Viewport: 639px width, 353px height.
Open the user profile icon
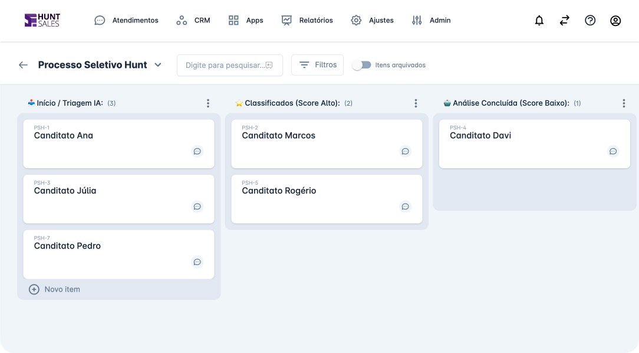pos(615,20)
